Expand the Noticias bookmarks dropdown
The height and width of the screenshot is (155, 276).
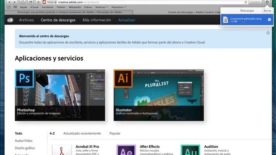click(102, 7)
